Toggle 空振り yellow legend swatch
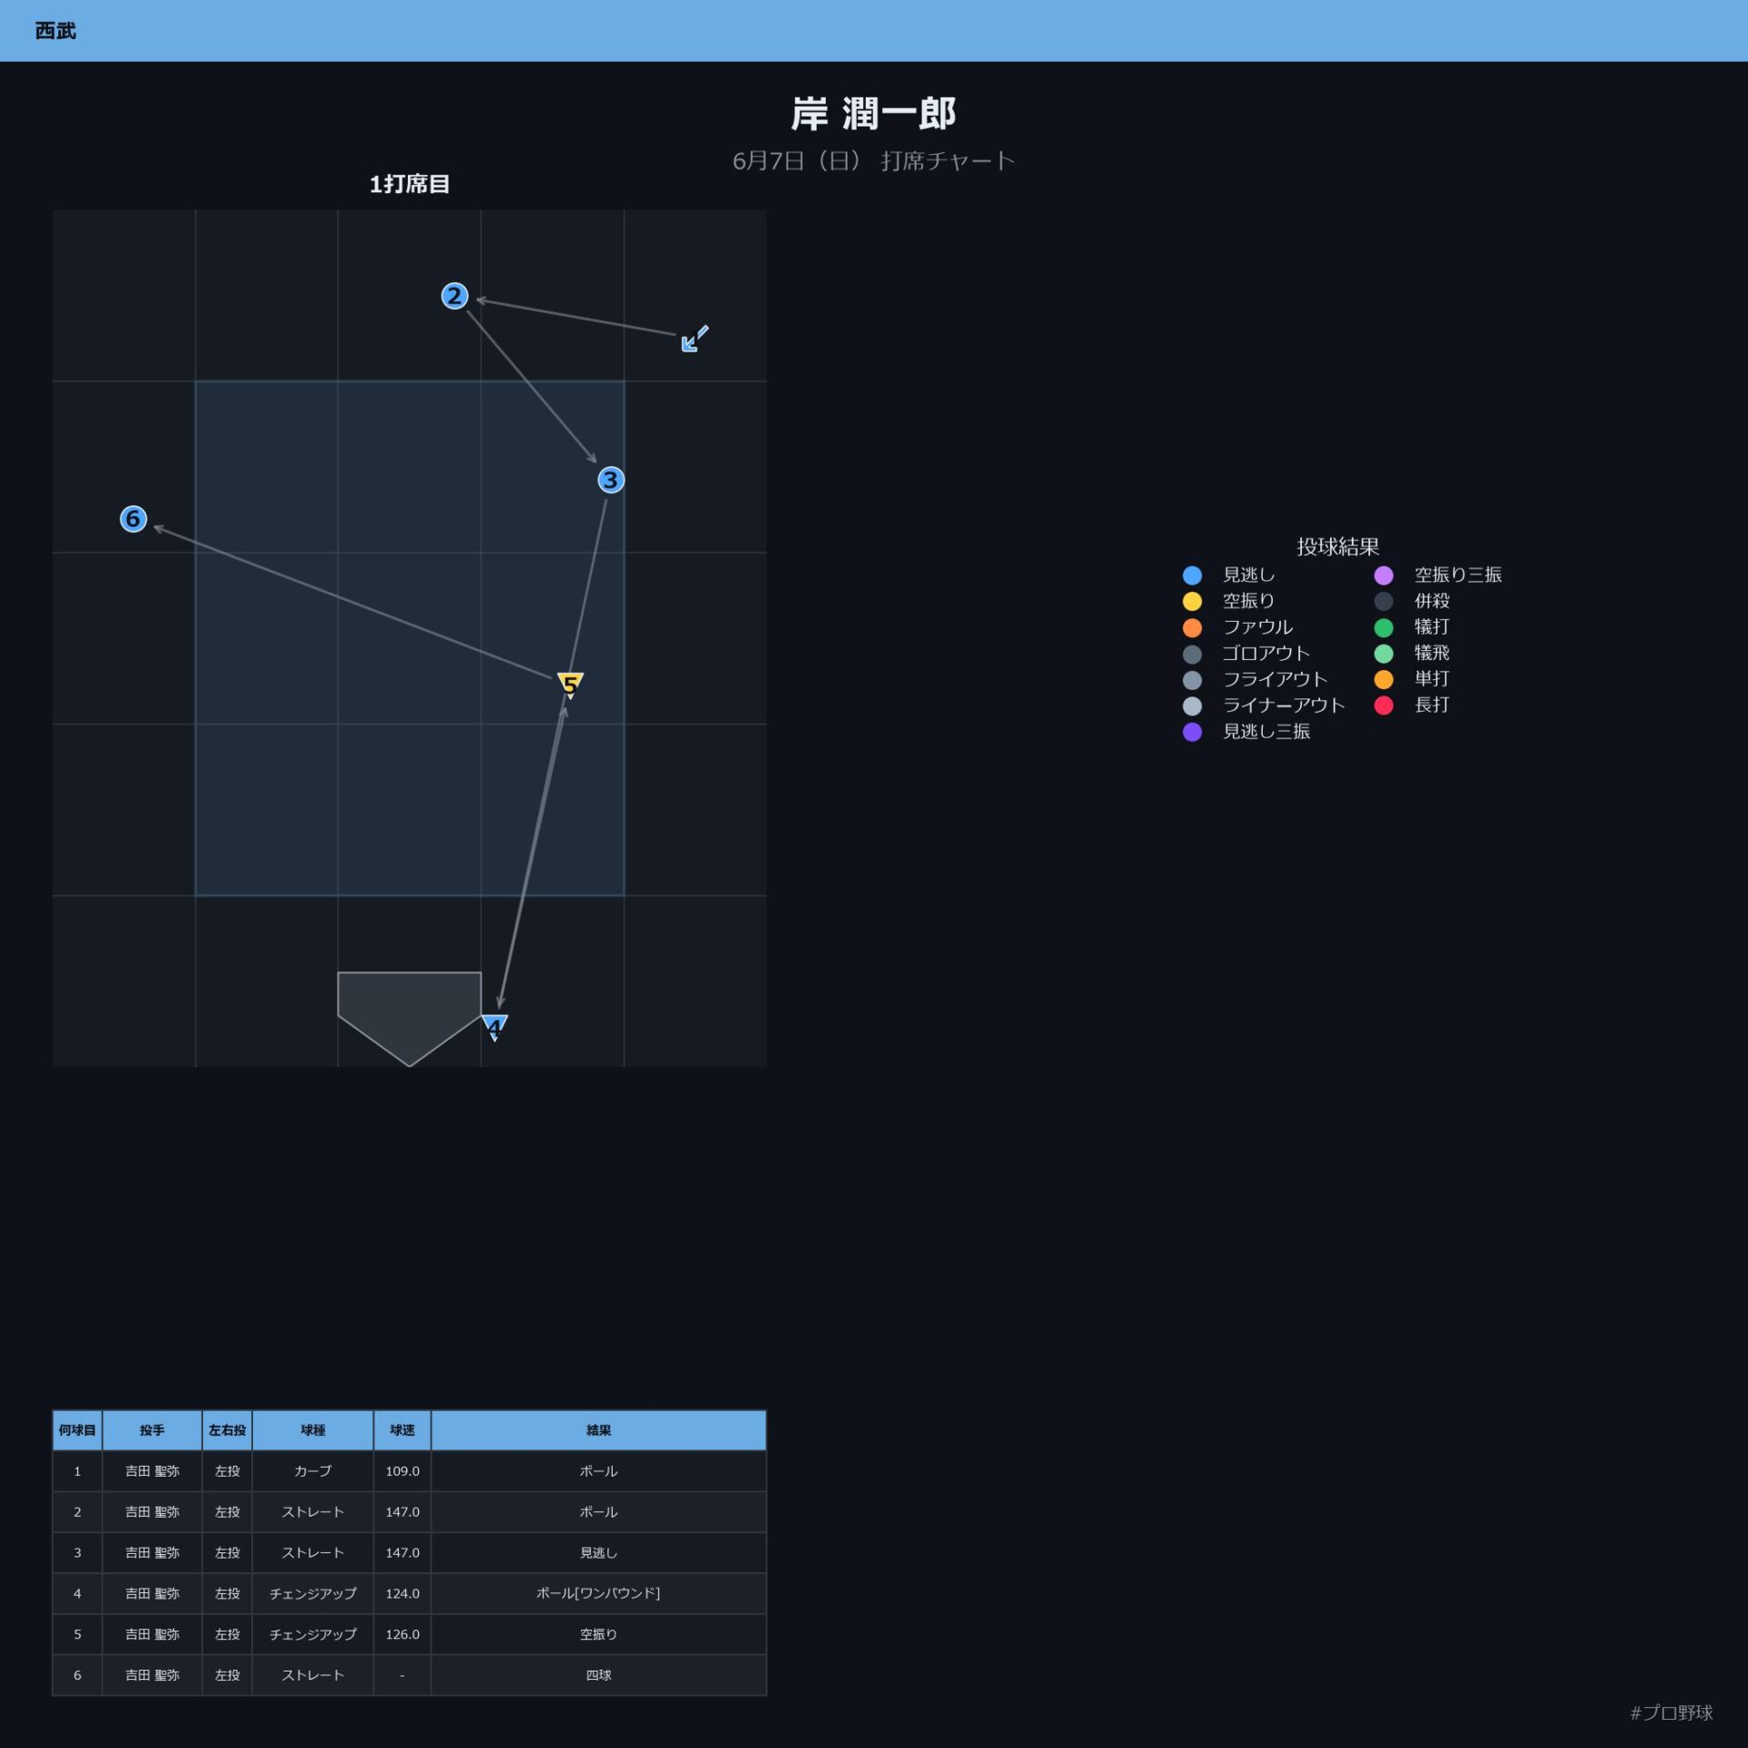The height and width of the screenshot is (1748, 1748). tap(1192, 601)
